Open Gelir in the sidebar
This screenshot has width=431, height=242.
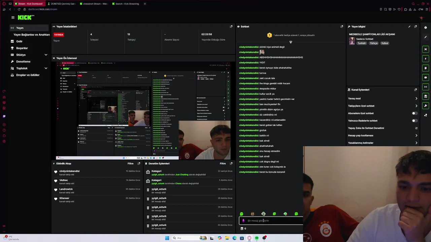click(x=19, y=41)
